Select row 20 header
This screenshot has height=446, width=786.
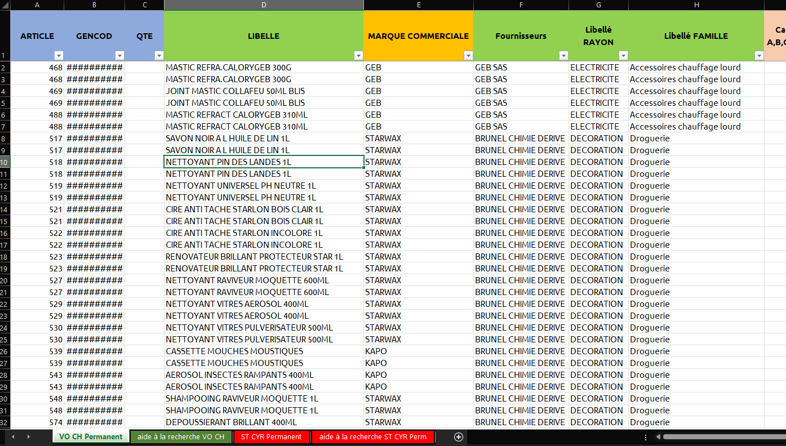click(5, 280)
